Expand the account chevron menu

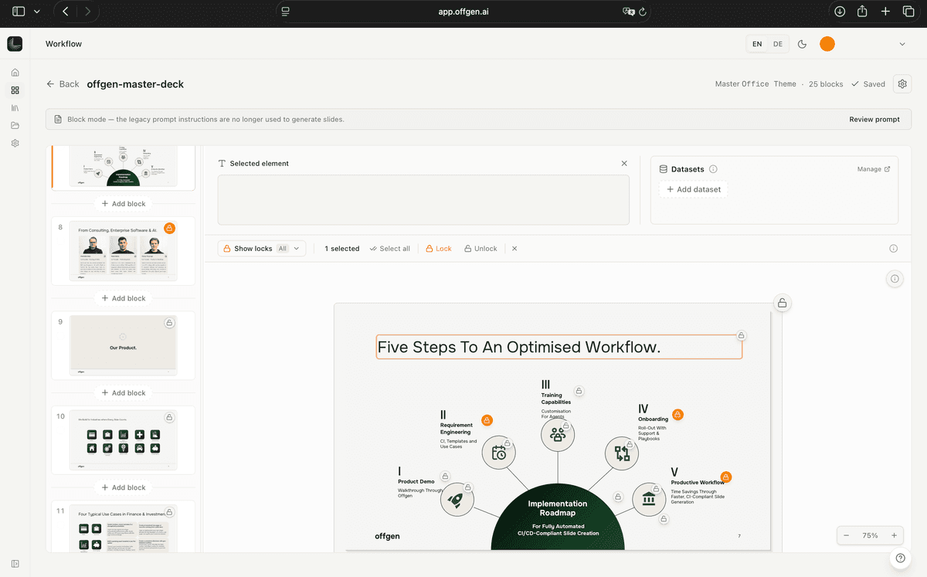click(902, 44)
